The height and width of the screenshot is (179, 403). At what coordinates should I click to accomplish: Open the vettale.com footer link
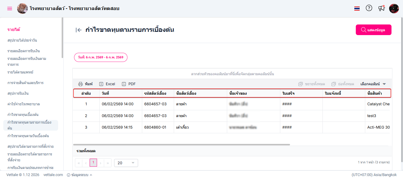[53, 175]
